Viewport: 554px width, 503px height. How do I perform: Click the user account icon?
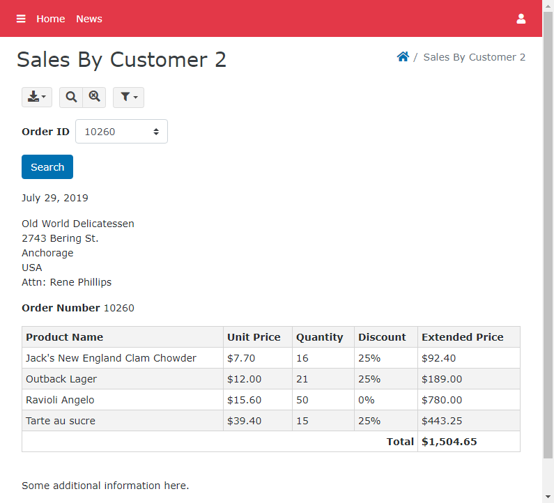[521, 19]
